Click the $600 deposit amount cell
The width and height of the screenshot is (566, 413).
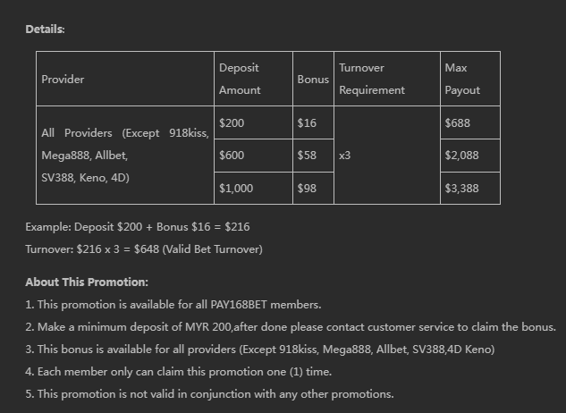click(x=232, y=156)
